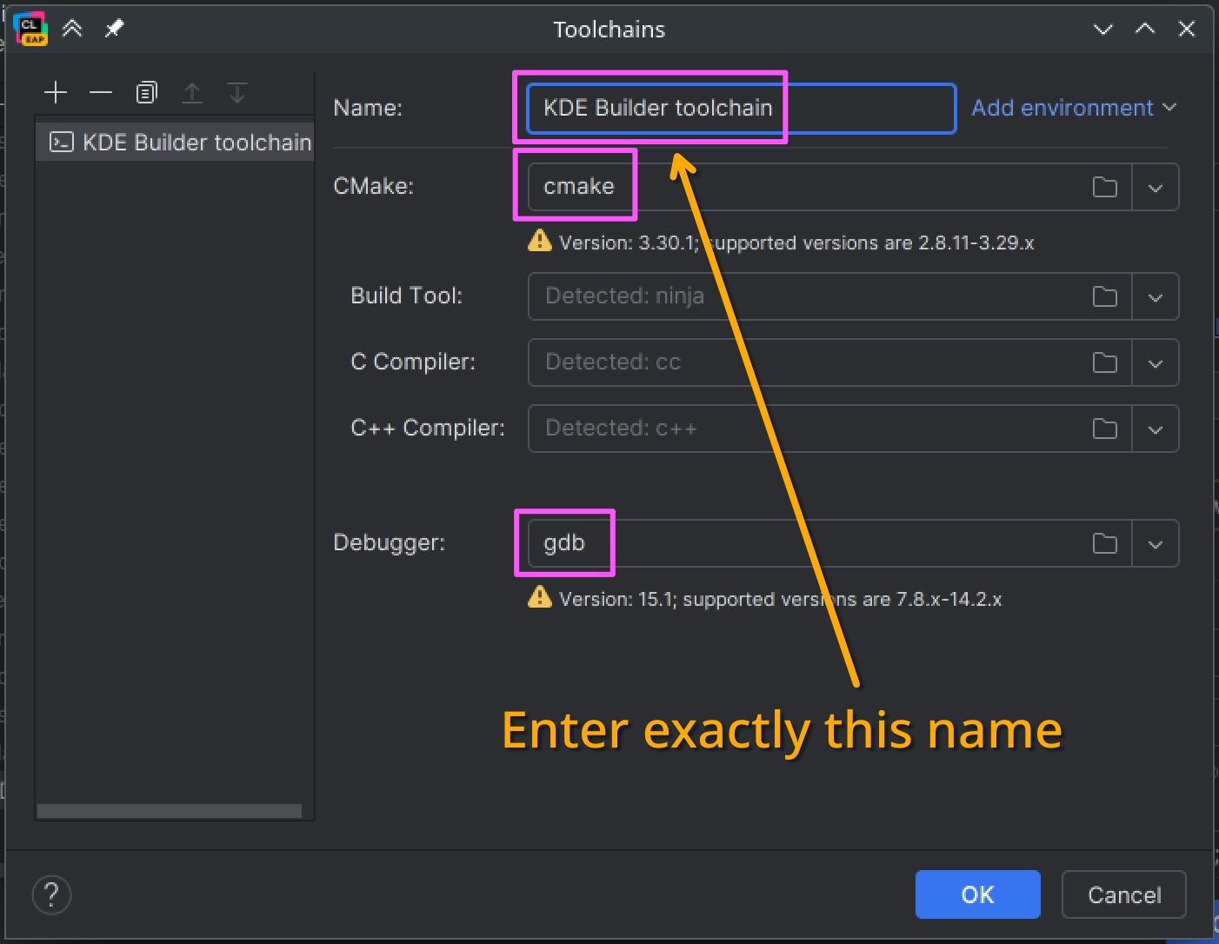Screen dimensions: 1219x944
Task: Click the OK button
Action: [977, 894]
